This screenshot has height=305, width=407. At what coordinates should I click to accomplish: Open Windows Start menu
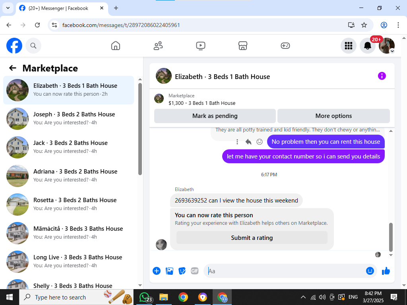pyautogui.click(x=10, y=297)
